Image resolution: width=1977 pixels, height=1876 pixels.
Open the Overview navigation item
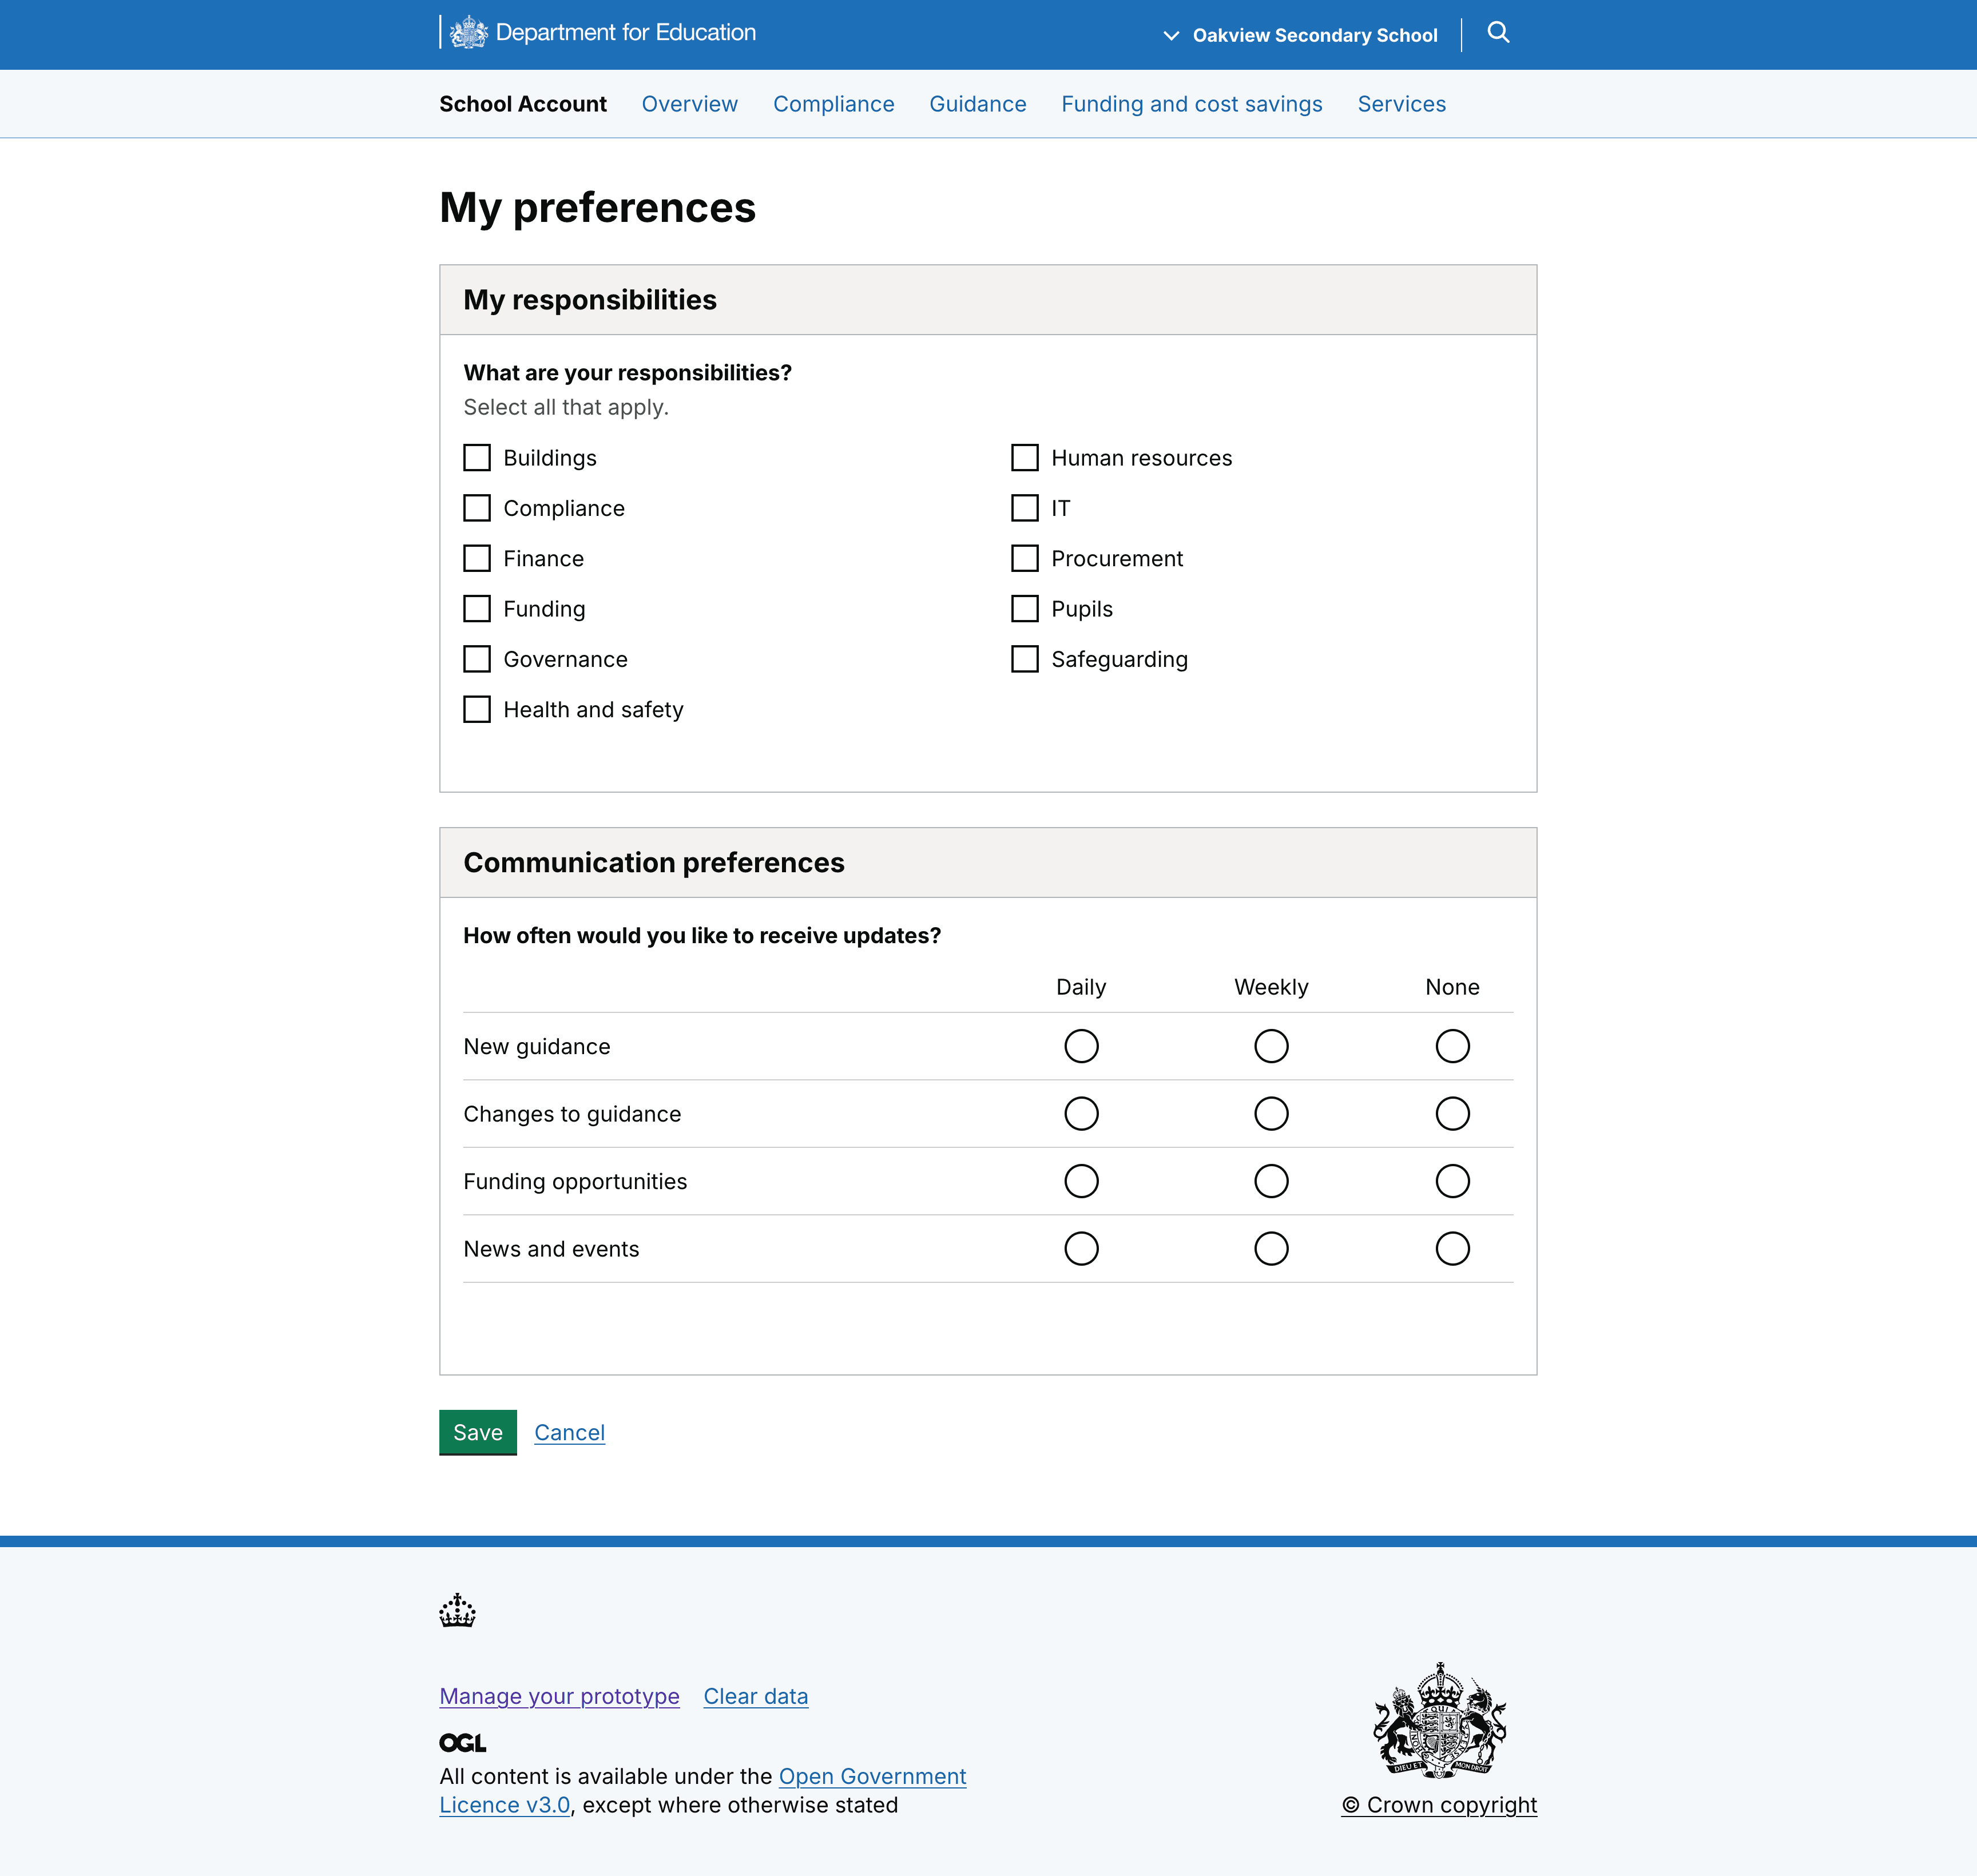click(x=689, y=104)
